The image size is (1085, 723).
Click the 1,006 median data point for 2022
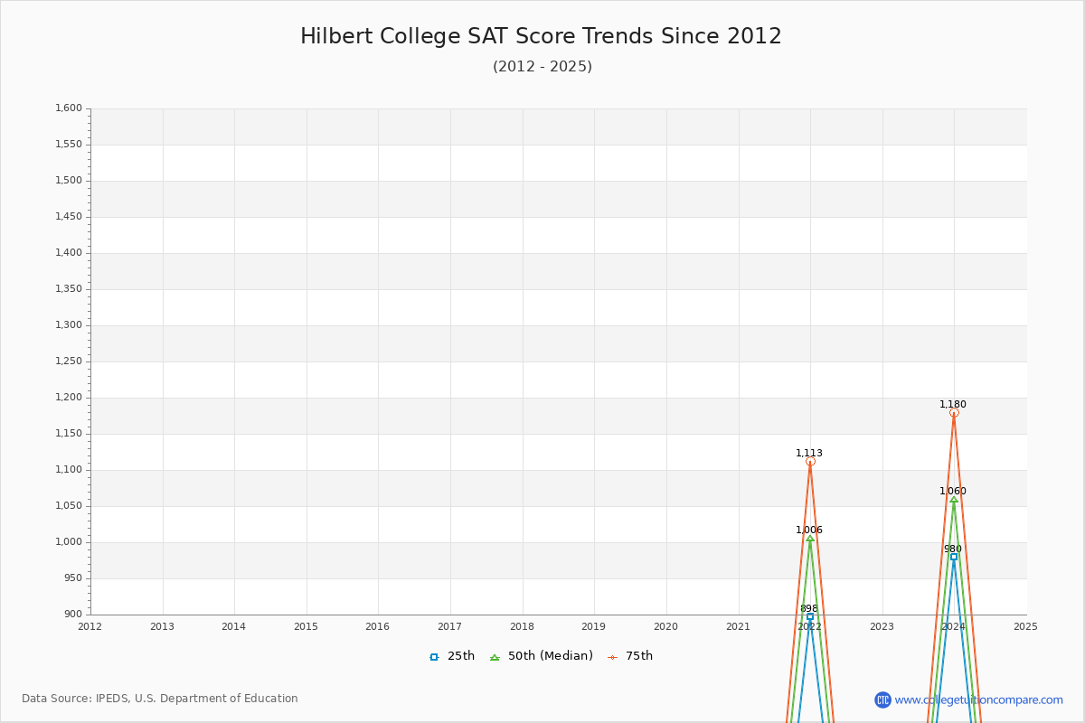pyautogui.click(x=810, y=539)
